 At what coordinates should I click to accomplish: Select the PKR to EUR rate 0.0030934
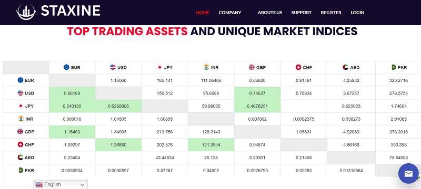pos(72,171)
